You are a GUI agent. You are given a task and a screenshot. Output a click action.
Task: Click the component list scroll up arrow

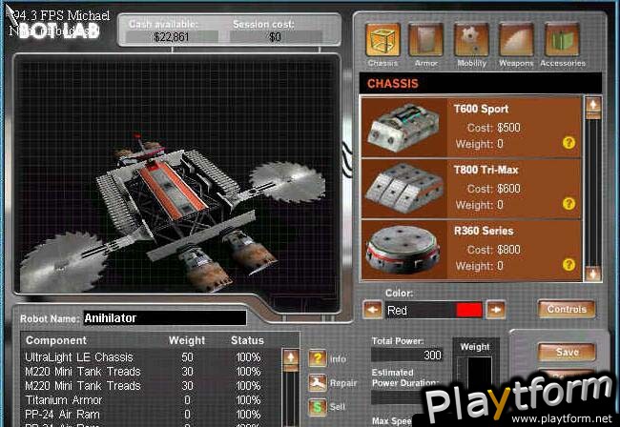[291, 357]
